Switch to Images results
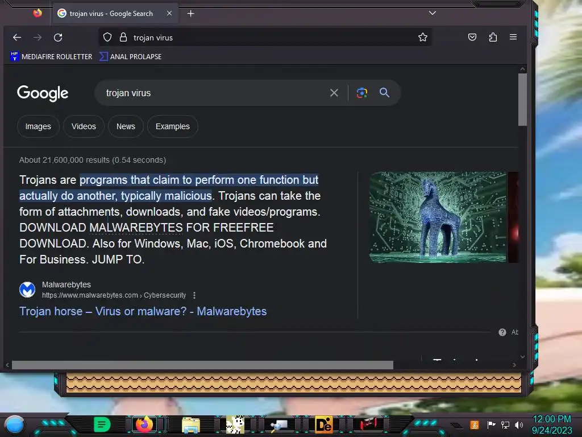The width and height of the screenshot is (582, 437). (x=38, y=126)
